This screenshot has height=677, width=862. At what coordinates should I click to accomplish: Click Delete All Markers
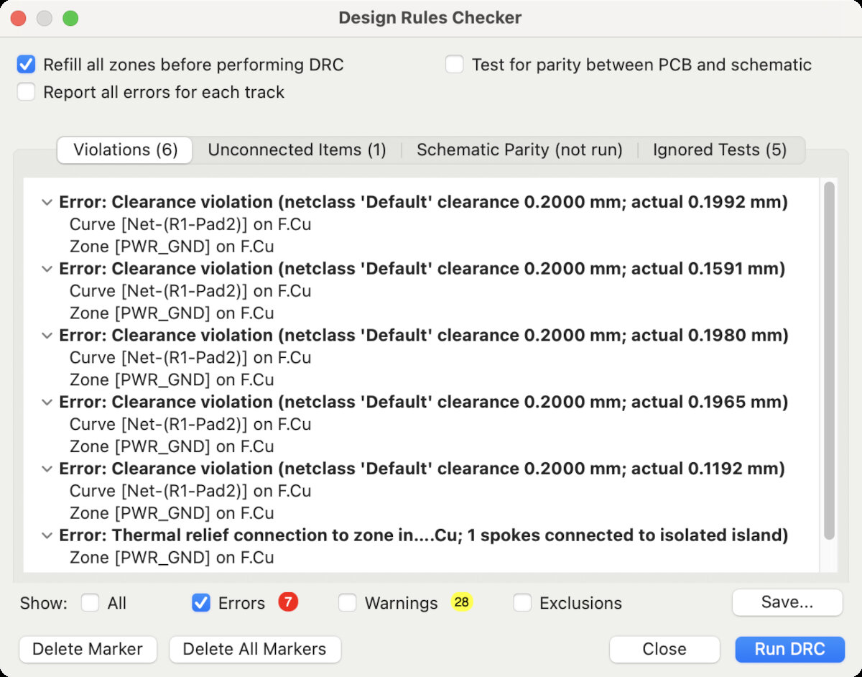click(x=255, y=649)
